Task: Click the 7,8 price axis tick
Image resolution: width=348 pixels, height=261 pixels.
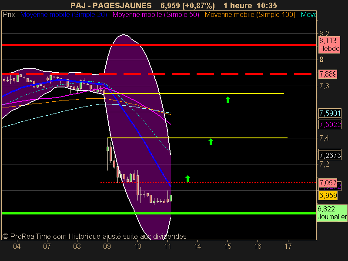Action: tap(324, 86)
